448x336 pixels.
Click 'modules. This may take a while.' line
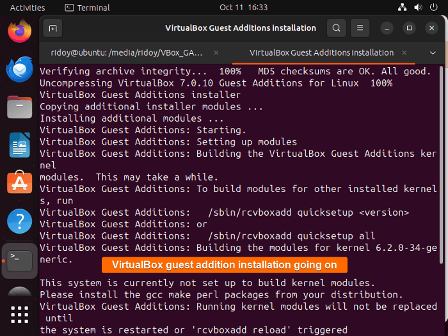tap(129, 177)
